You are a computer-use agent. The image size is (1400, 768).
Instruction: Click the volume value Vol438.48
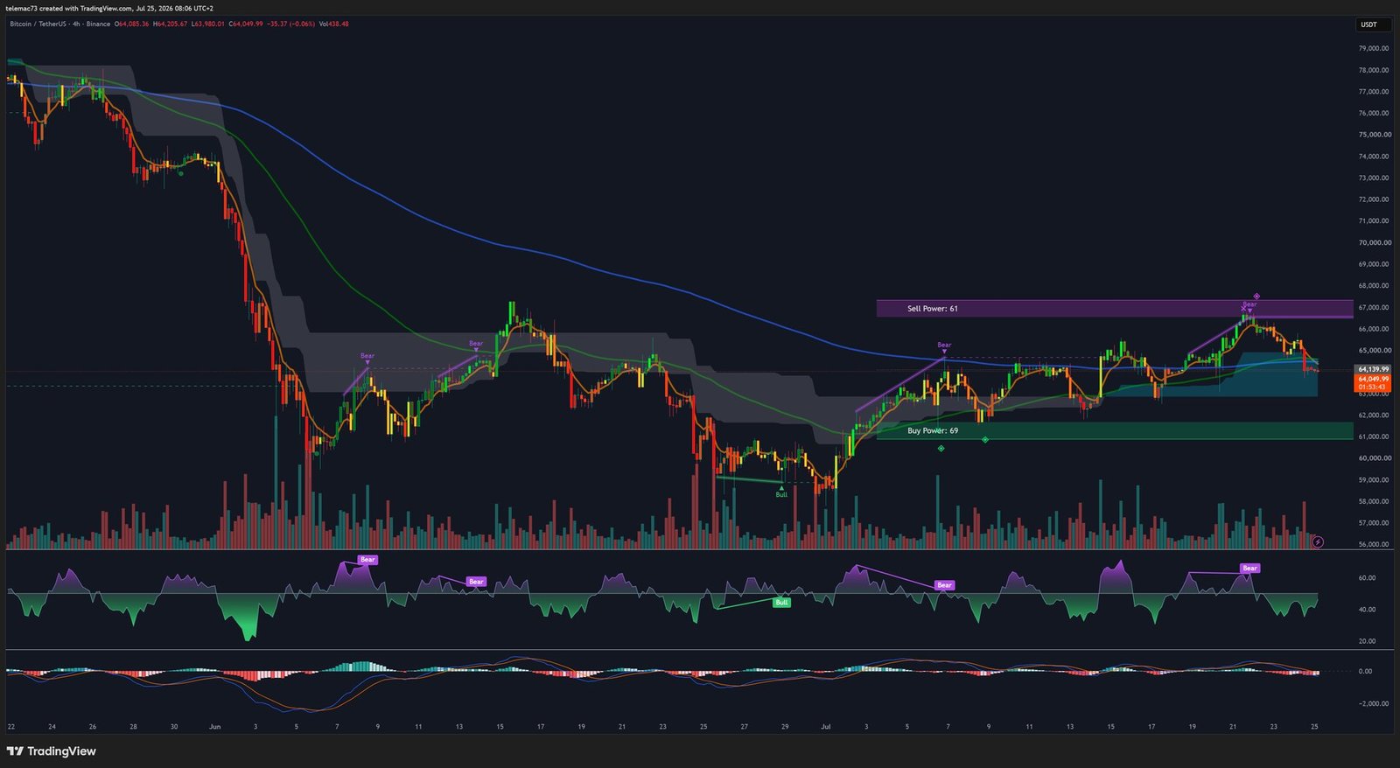(x=333, y=24)
